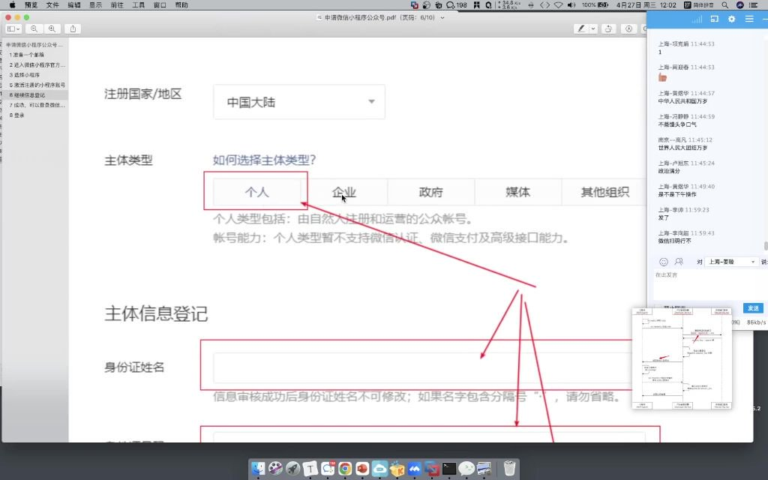Open the document title dropdown chevron

tap(442, 18)
